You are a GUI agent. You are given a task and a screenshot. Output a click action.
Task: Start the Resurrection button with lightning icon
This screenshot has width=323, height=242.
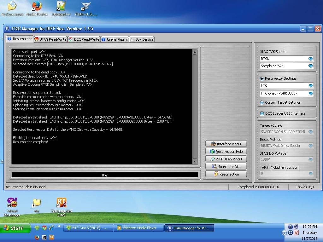point(226,174)
